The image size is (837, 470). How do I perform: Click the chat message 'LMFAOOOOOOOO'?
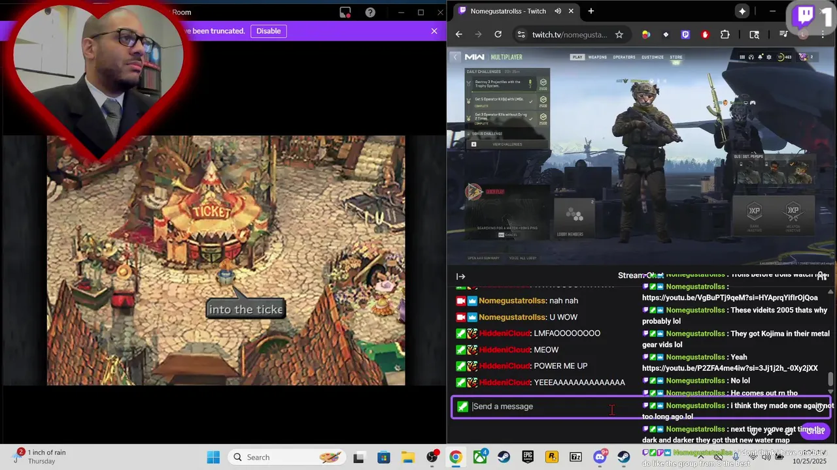(567, 334)
